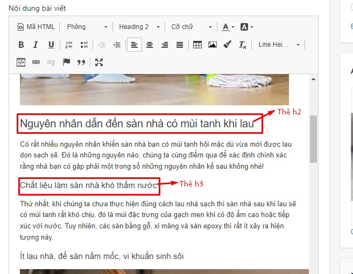Clear text formatting

242,45
